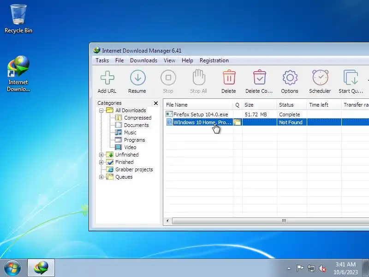Click the Show desktop button
This screenshot has width=369, height=277.
[x=366, y=268]
